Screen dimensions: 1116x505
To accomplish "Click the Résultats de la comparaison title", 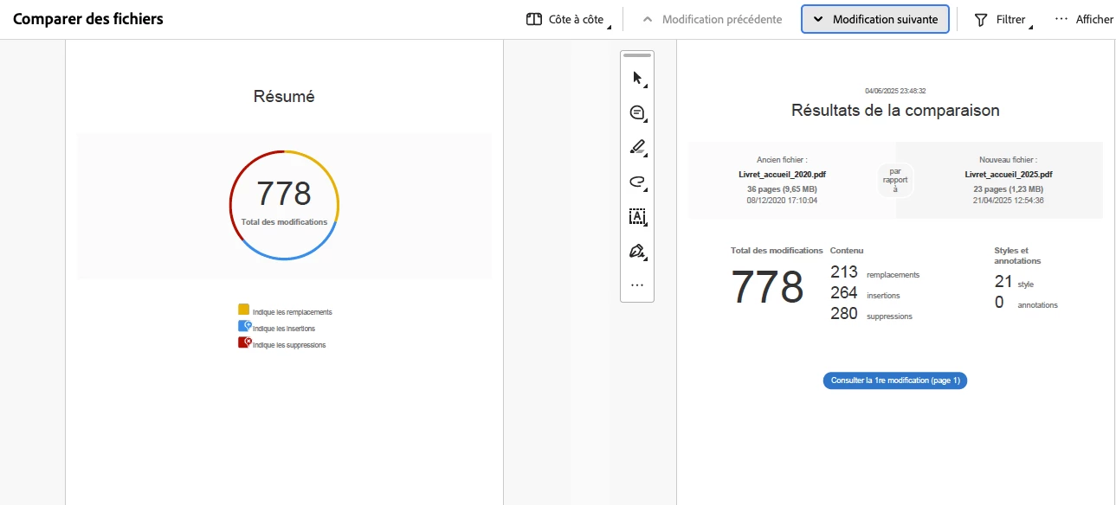I will [895, 111].
